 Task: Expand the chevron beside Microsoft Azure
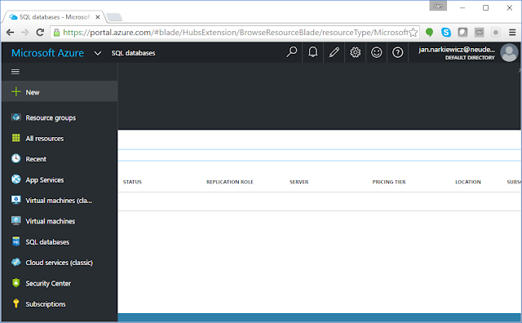click(x=98, y=53)
